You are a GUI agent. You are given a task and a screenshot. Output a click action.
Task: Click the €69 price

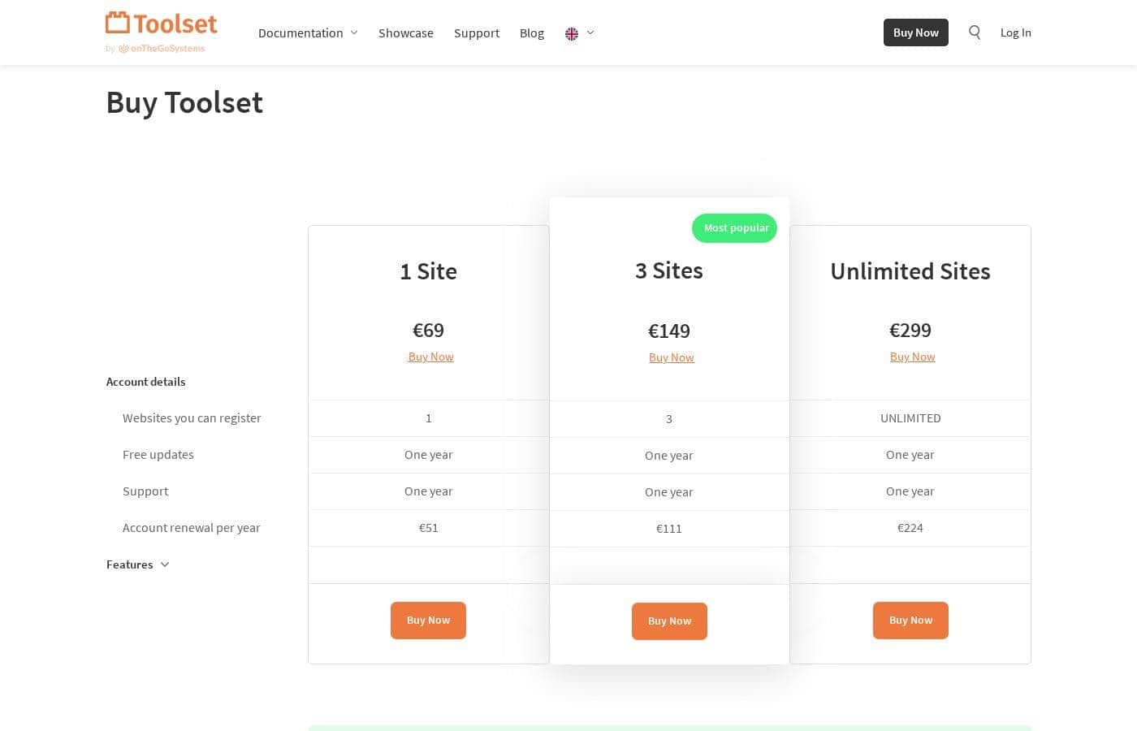(x=429, y=331)
